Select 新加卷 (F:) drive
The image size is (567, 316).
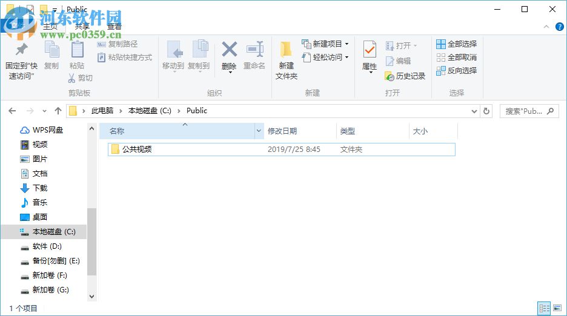point(44,275)
